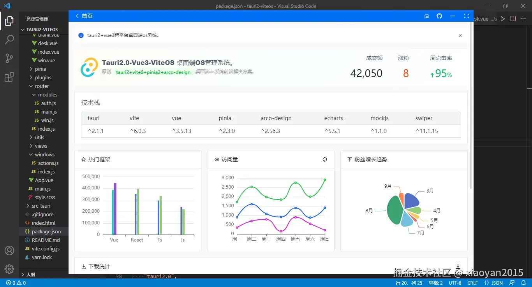The image size is (532, 287).
Task: Expand the plugins folder
Action: coord(43,78)
